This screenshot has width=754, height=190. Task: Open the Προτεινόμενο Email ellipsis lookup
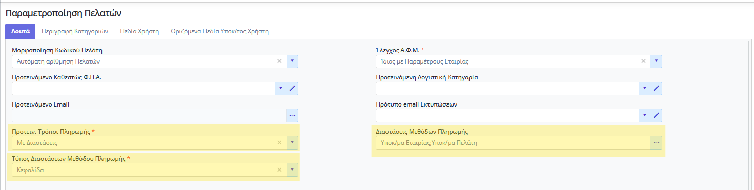[x=292, y=115]
